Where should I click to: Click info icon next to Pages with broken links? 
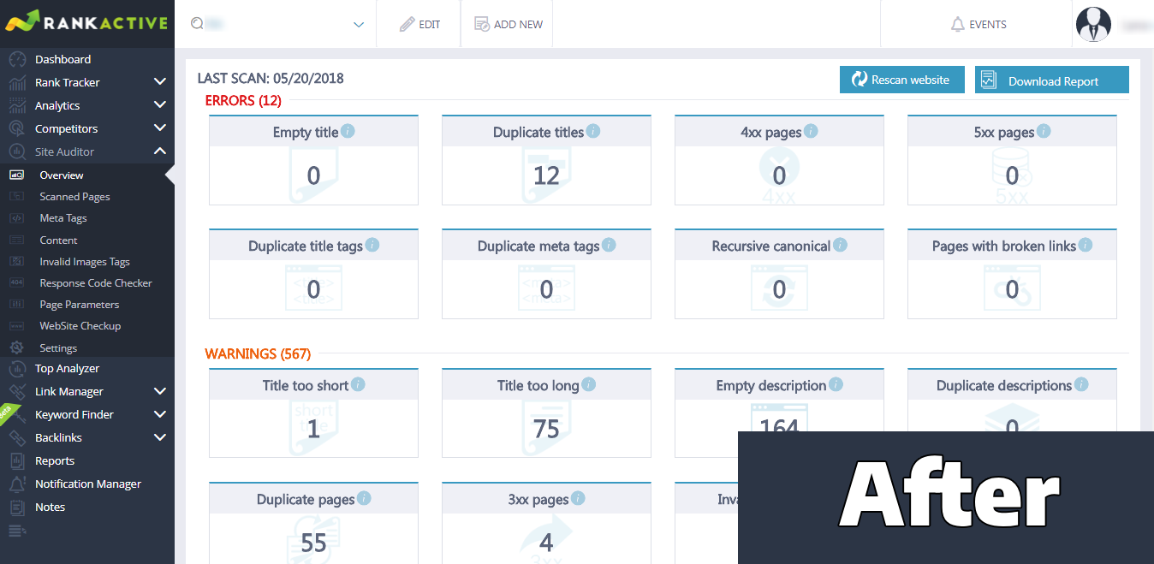pyautogui.click(x=1086, y=245)
